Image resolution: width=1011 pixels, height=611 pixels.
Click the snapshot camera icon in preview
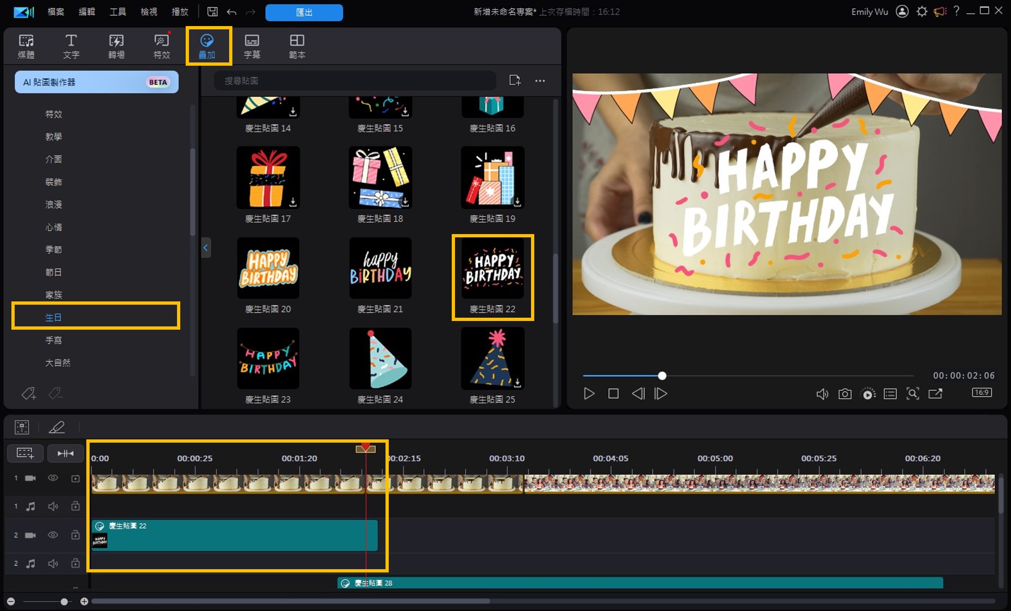tap(845, 394)
